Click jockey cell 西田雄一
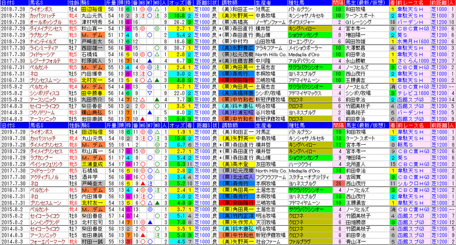This screenshot has width=456, height=245. pos(93,48)
